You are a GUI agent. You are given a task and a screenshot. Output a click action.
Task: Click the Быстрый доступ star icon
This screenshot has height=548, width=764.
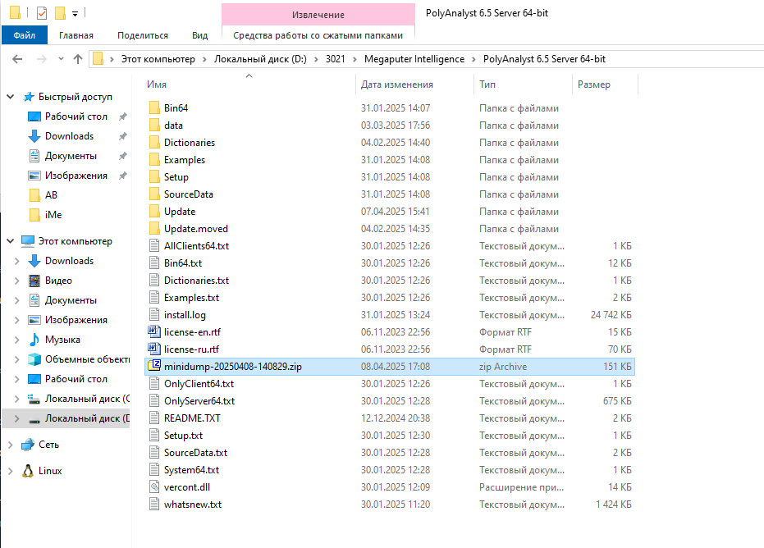(29, 97)
